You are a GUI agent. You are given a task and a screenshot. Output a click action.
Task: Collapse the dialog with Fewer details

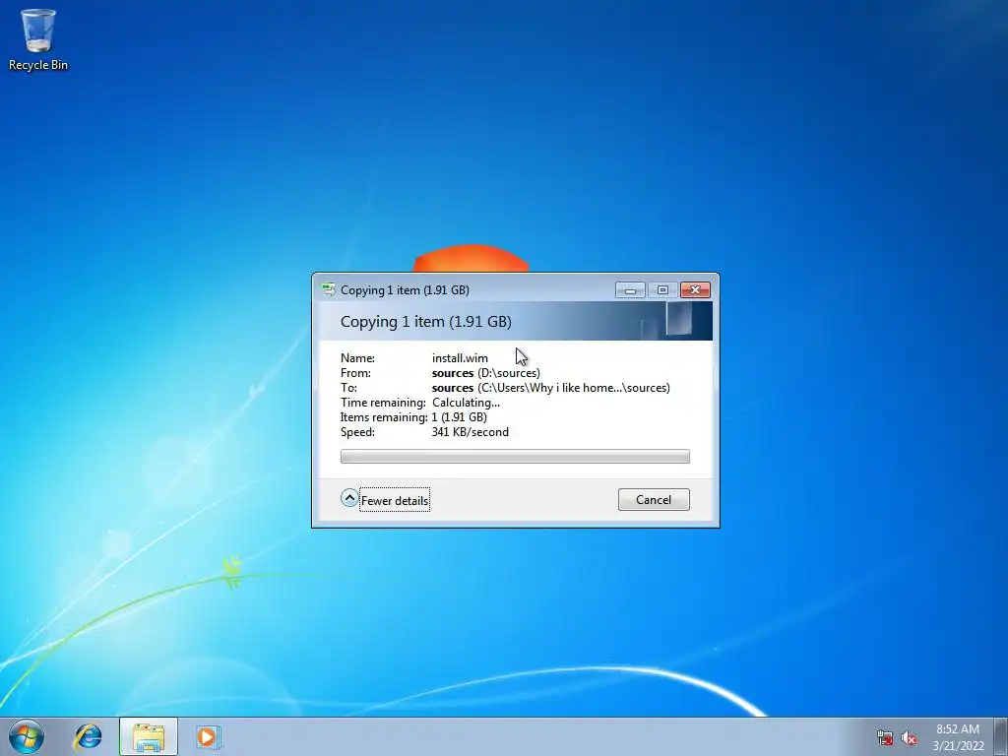coord(385,500)
